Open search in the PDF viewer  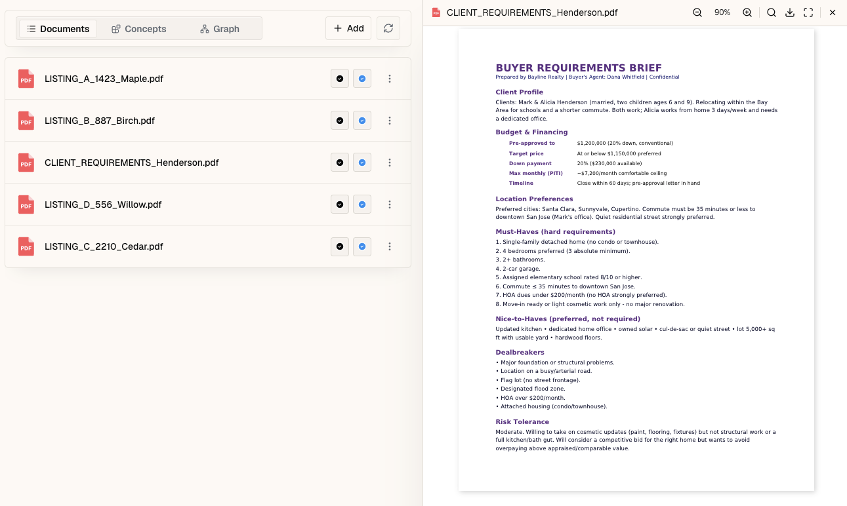[x=772, y=12]
